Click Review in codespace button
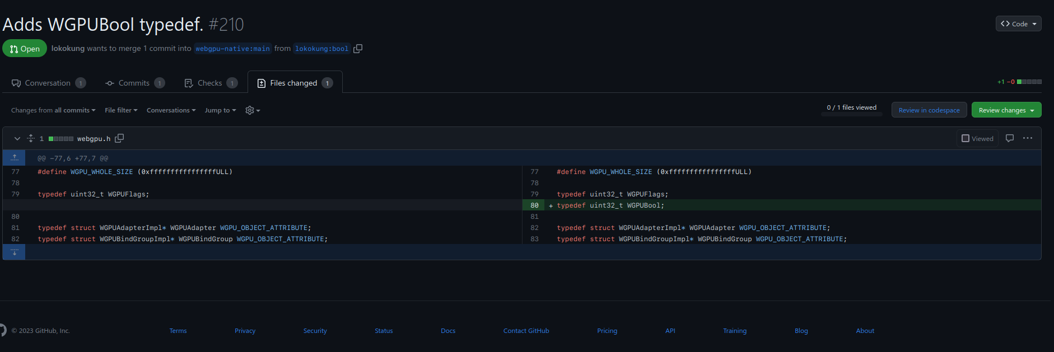The width and height of the screenshot is (1054, 352). pos(929,110)
